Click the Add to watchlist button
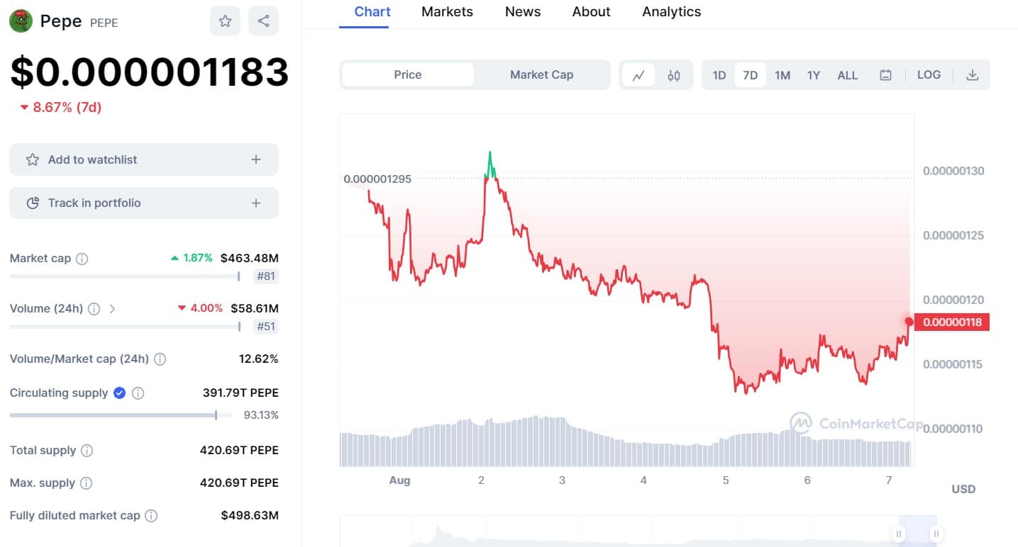1018x547 pixels. tap(144, 159)
